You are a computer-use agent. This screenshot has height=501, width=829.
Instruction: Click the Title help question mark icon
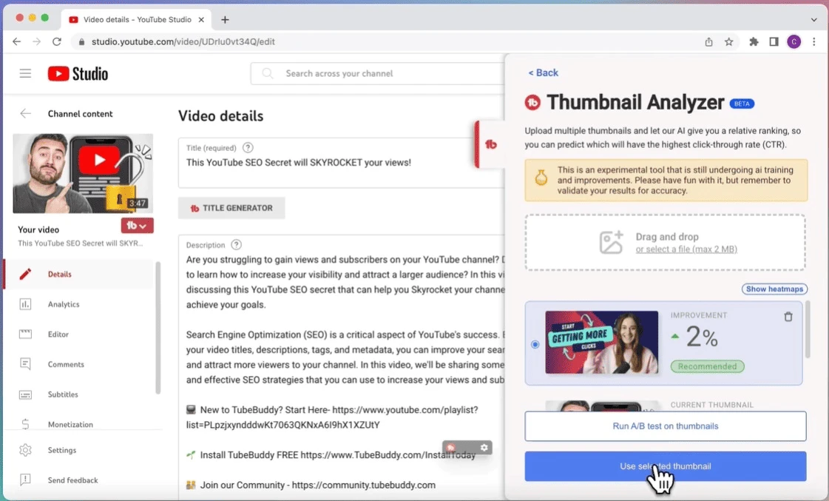(x=248, y=147)
